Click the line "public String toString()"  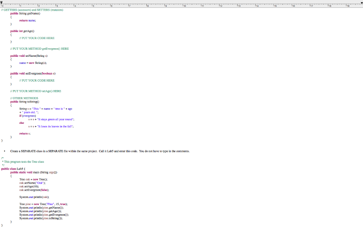tap(25, 102)
